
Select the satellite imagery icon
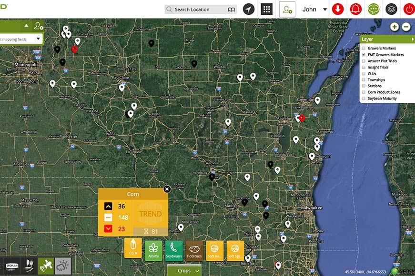[46, 265]
